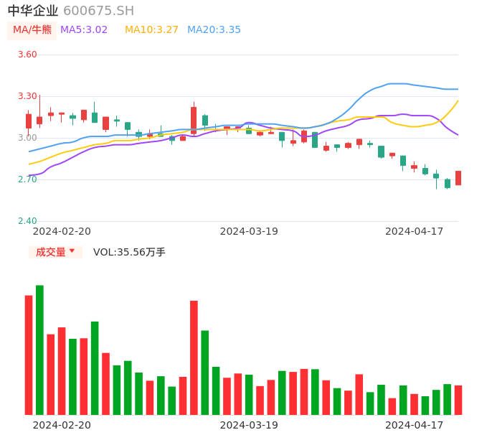Click the MA20:3.35 legend label
This screenshot has height=435, width=492.
pyautogui.click(x=214, y=30)
